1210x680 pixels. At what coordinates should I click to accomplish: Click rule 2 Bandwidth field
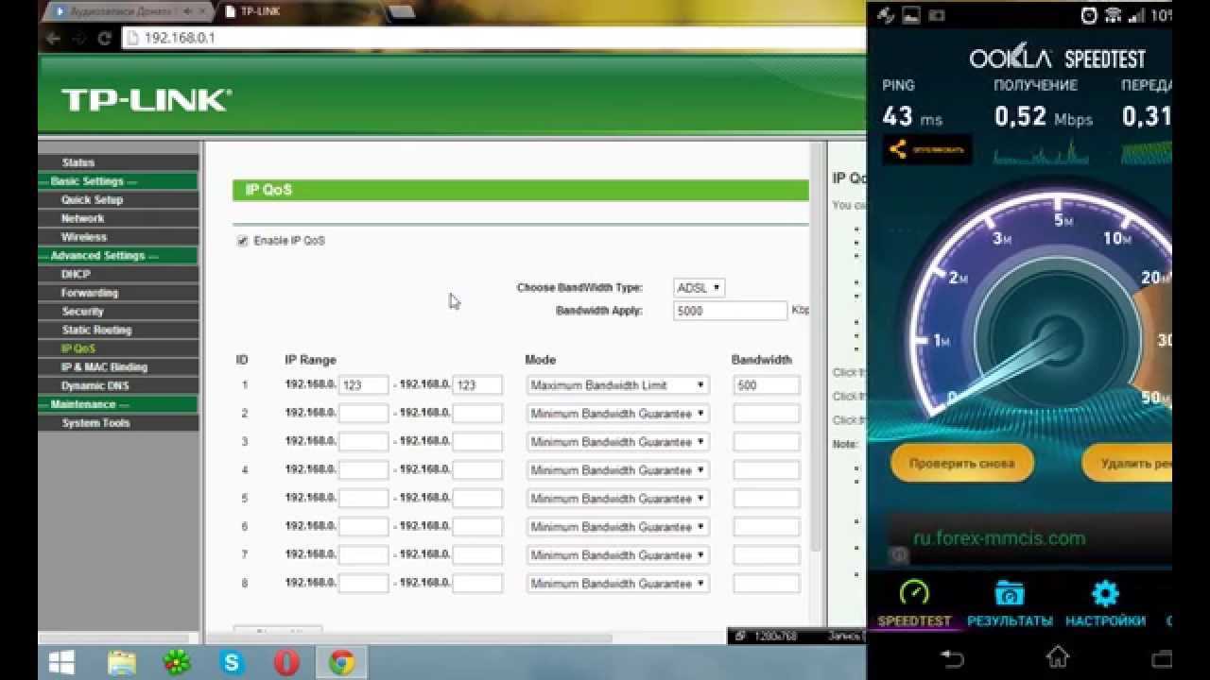pos(767,414)
